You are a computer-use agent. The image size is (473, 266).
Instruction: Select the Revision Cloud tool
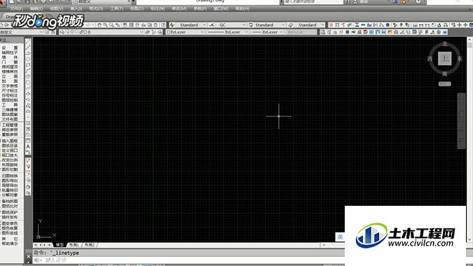[28, 83]
